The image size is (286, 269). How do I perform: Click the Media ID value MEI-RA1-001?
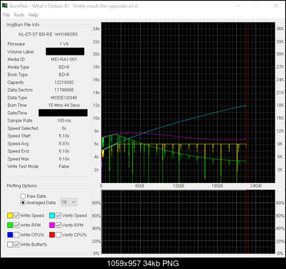coord(64,59)
